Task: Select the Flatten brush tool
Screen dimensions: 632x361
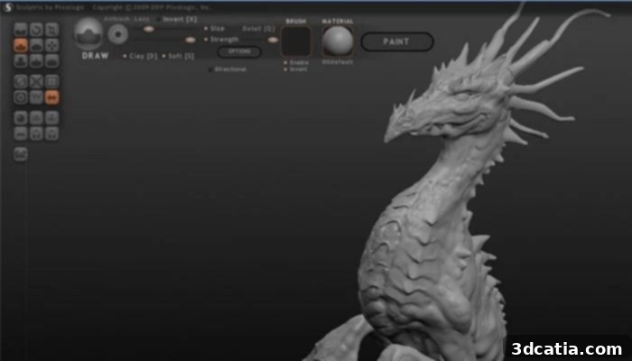Action: (36, 45)
